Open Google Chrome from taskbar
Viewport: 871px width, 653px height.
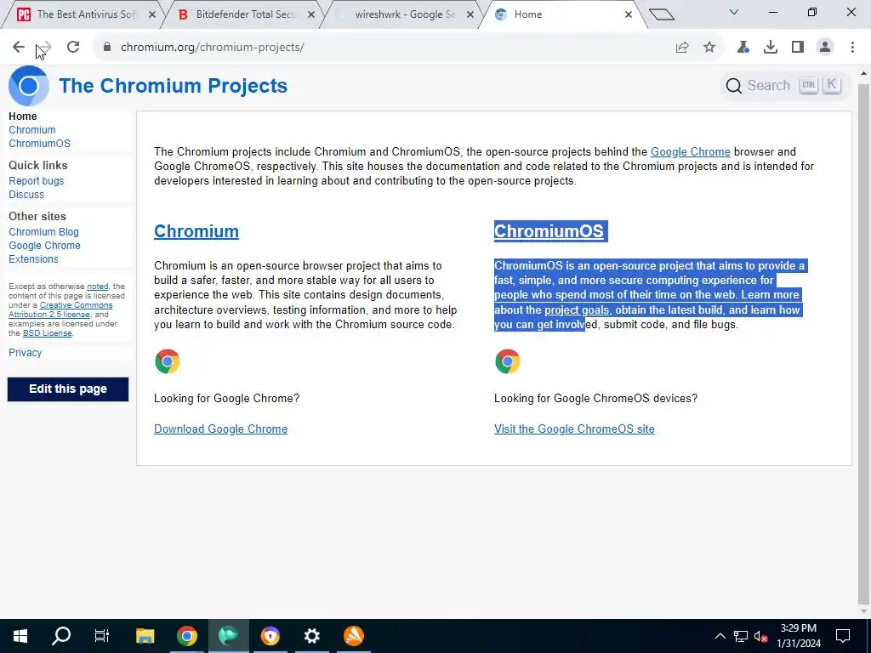187,636
